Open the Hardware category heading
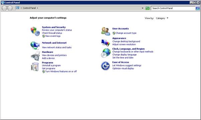The image size is (201, 120). (x=47, y=52)
